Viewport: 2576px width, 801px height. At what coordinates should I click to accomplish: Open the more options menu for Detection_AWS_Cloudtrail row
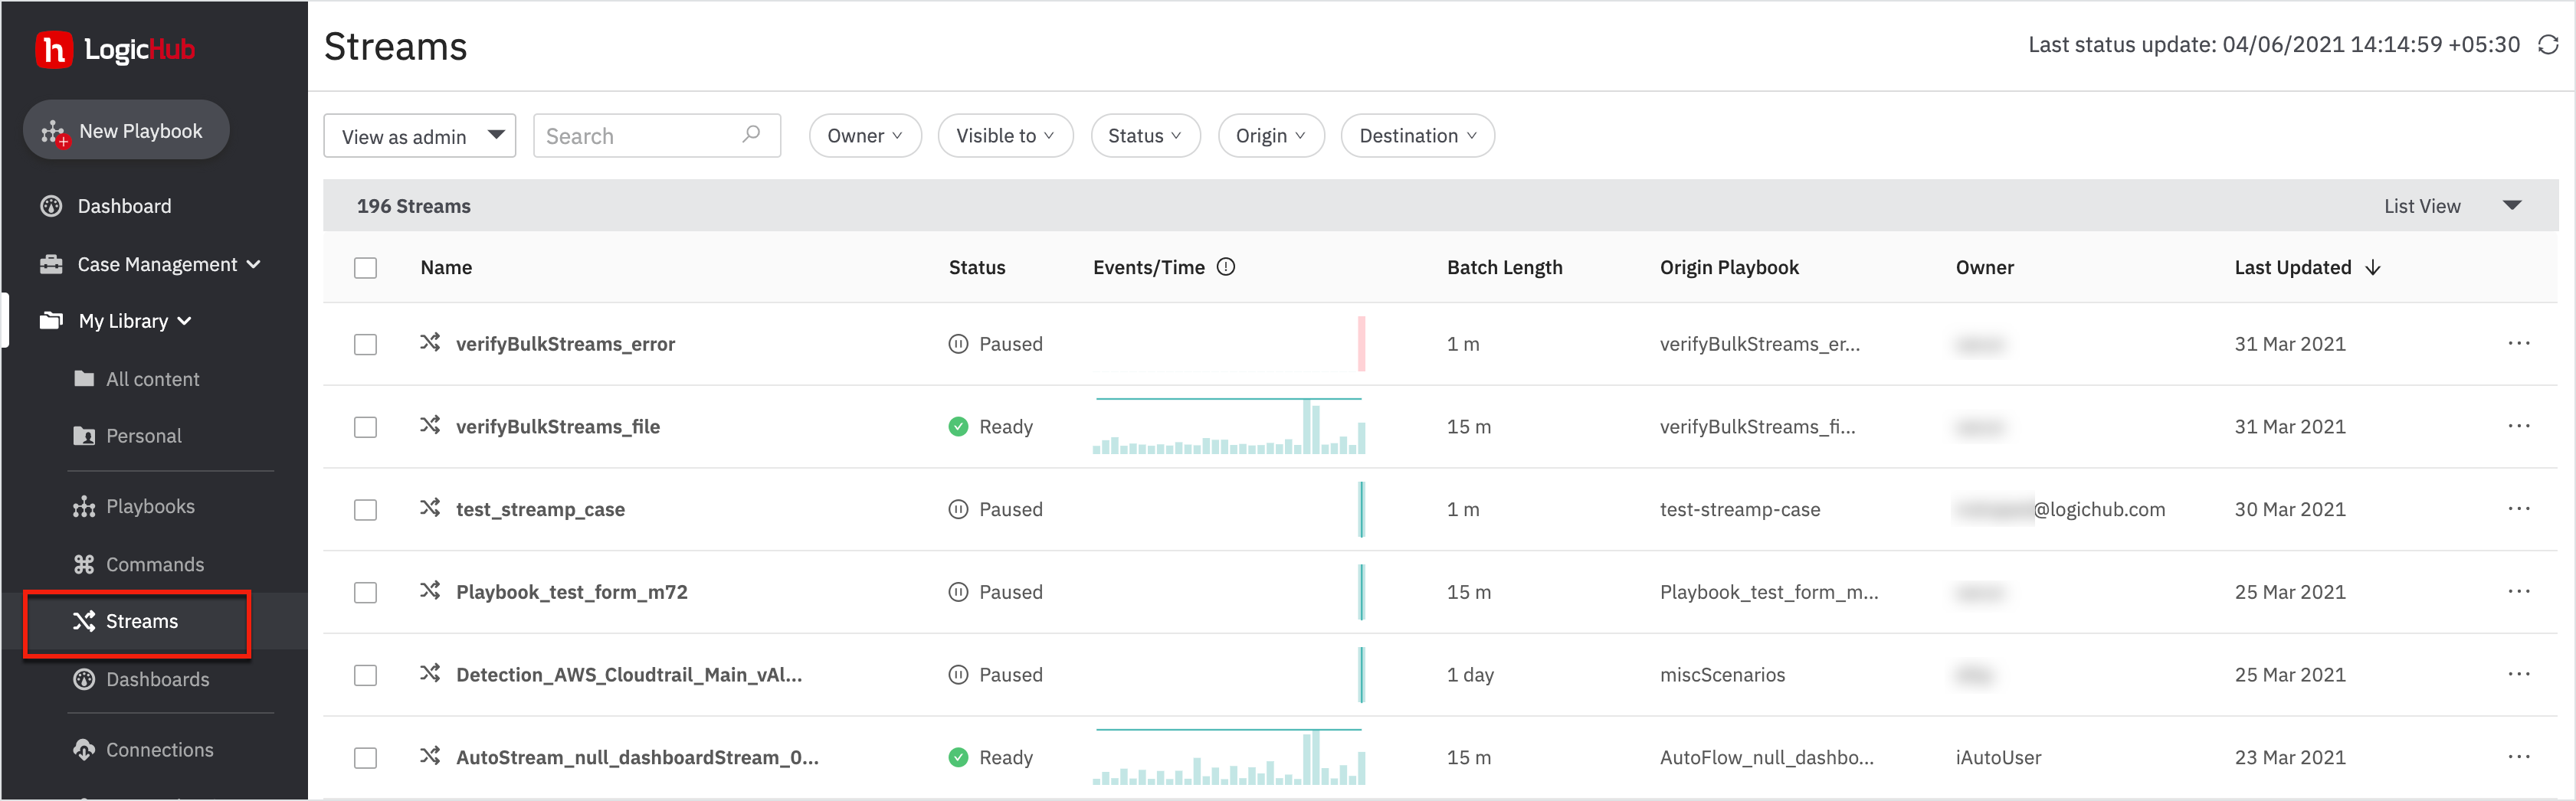(x=2519, y=675)
